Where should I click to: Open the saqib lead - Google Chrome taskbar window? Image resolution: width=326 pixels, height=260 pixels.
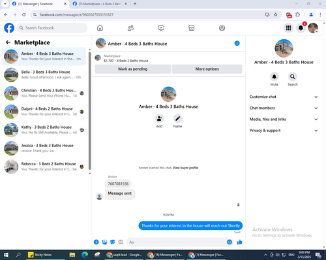pyautogui.click(x=125, y=255)
